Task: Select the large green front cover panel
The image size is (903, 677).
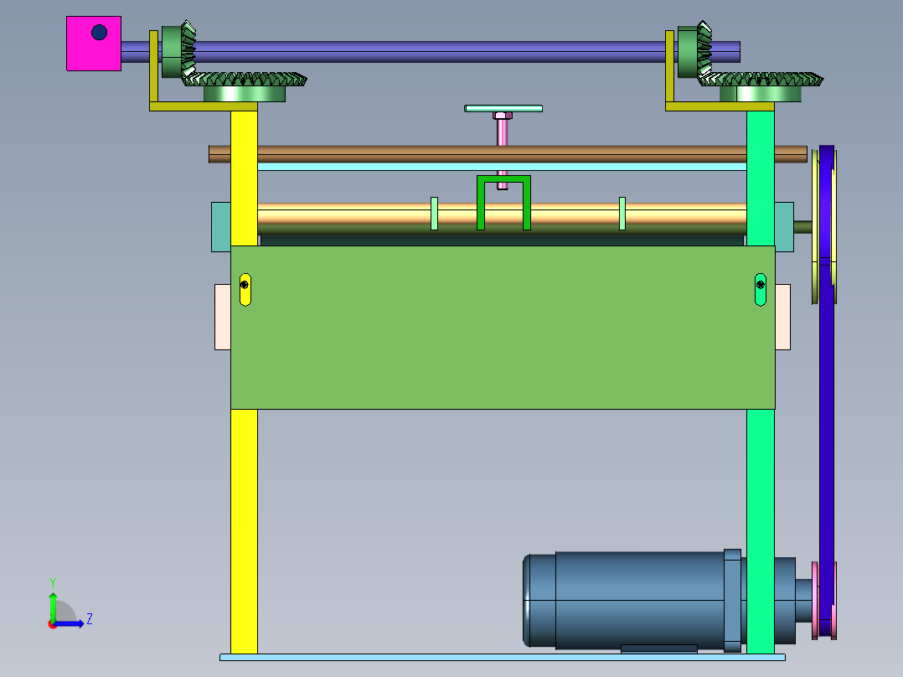Action: click(x=503, y=328)
